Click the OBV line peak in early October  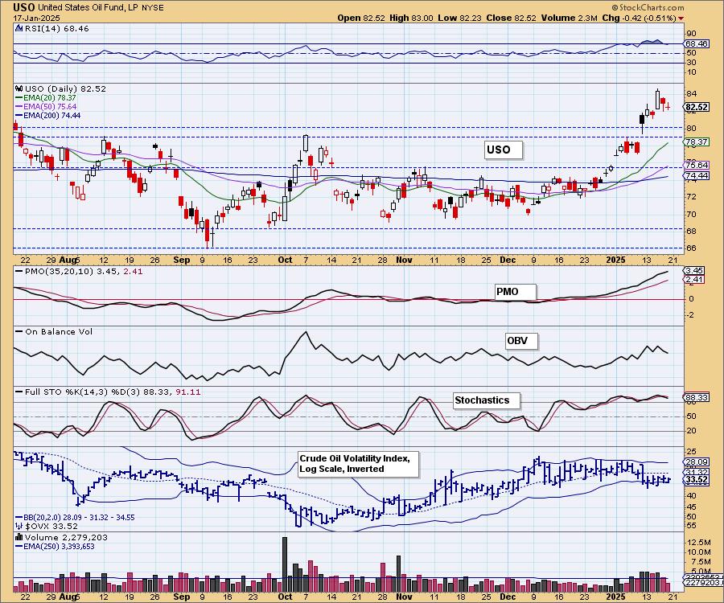(305, 332)
